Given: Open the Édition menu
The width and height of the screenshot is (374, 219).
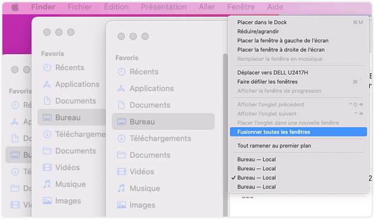Looking at the screenshot, I should (x=116, y=7).
